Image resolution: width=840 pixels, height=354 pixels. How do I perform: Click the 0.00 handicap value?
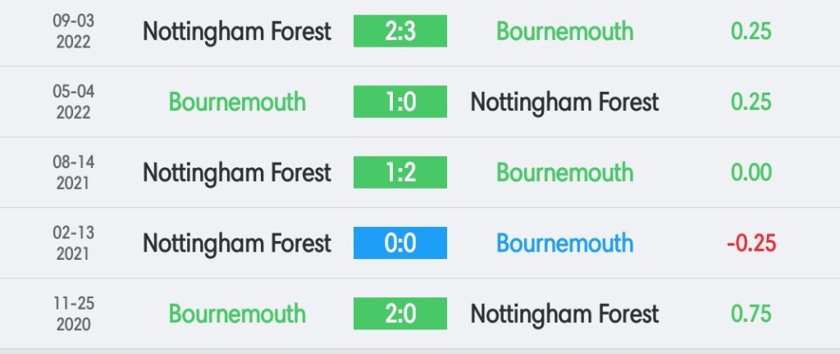[751, 172]
